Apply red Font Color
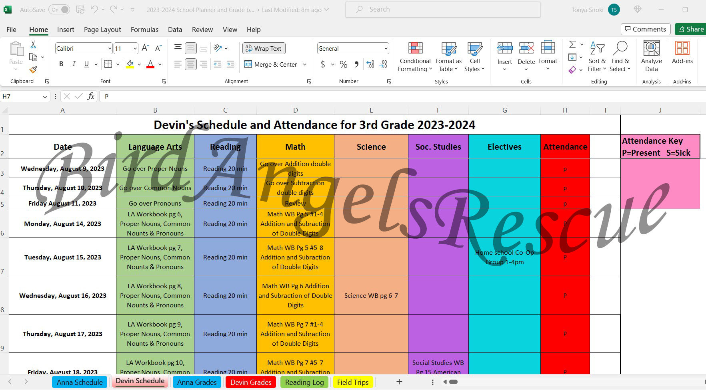The image size is (706, 390). click(x=150, y=64)
